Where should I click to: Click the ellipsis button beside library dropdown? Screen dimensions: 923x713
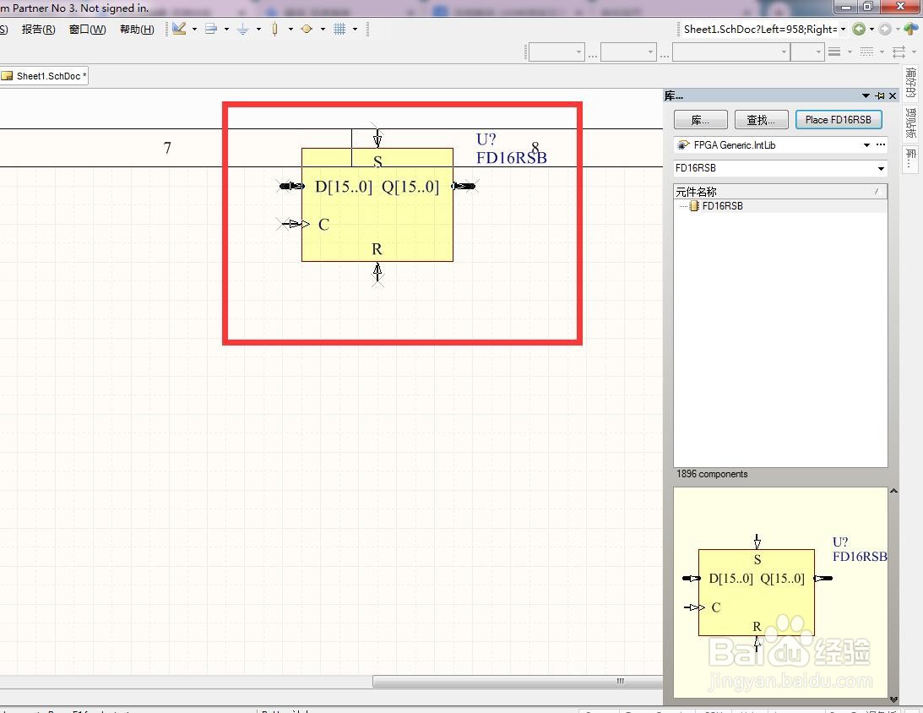point(881,144)
